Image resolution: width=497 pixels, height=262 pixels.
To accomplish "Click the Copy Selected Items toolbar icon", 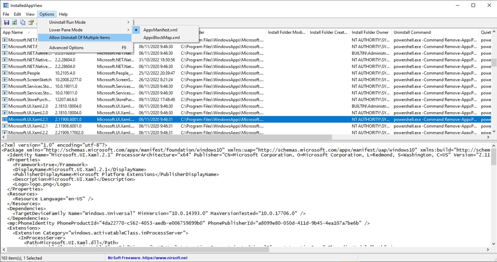I will (x=23, y=22).
